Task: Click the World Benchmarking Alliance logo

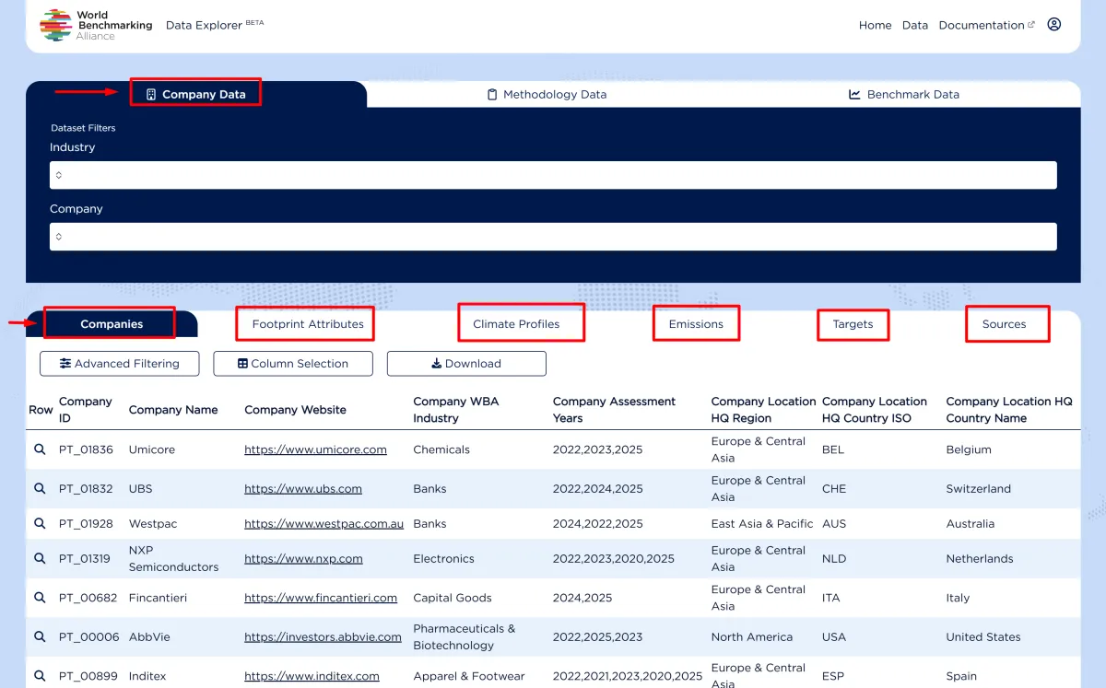Action: point(97,25)
